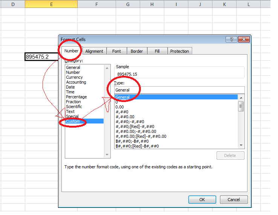Select column E header
This screenshot has height=215, width=278.
(x=51, y=4)
